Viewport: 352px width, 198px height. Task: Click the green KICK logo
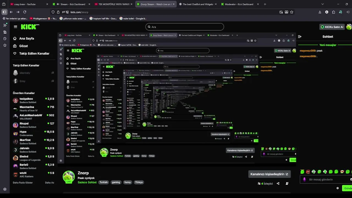point(30,27)
